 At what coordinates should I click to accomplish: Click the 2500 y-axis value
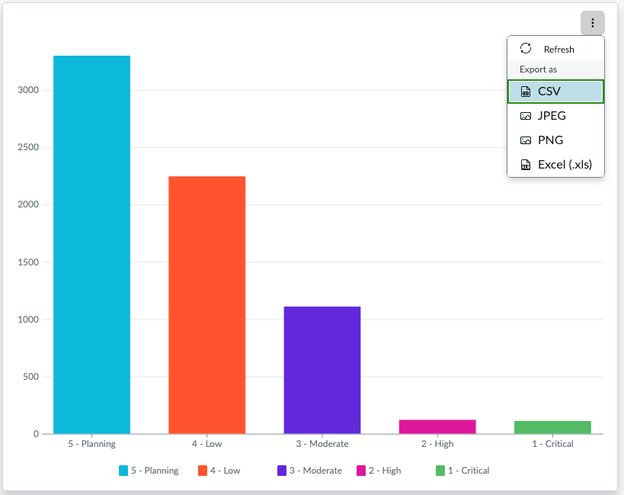click(28, 147)
